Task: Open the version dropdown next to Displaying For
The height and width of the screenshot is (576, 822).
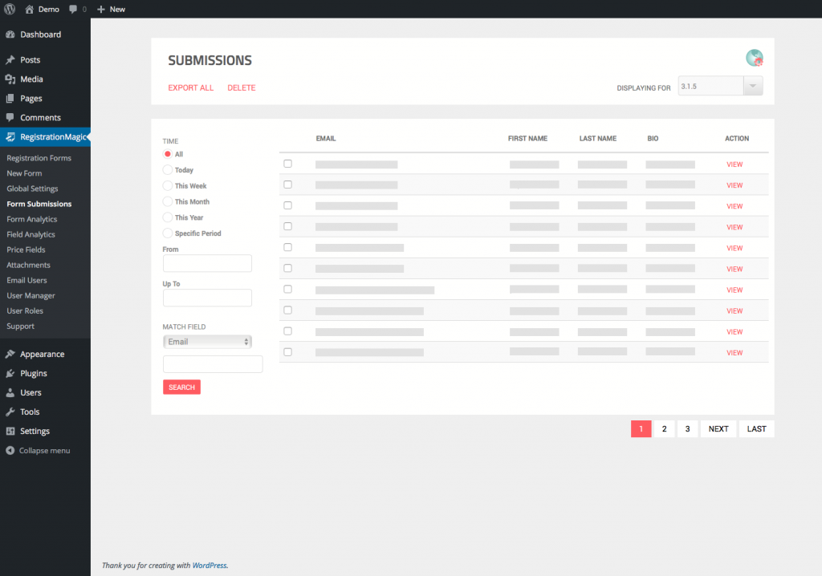Action: 752,85
